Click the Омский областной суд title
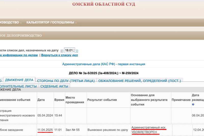 [104, 4]
